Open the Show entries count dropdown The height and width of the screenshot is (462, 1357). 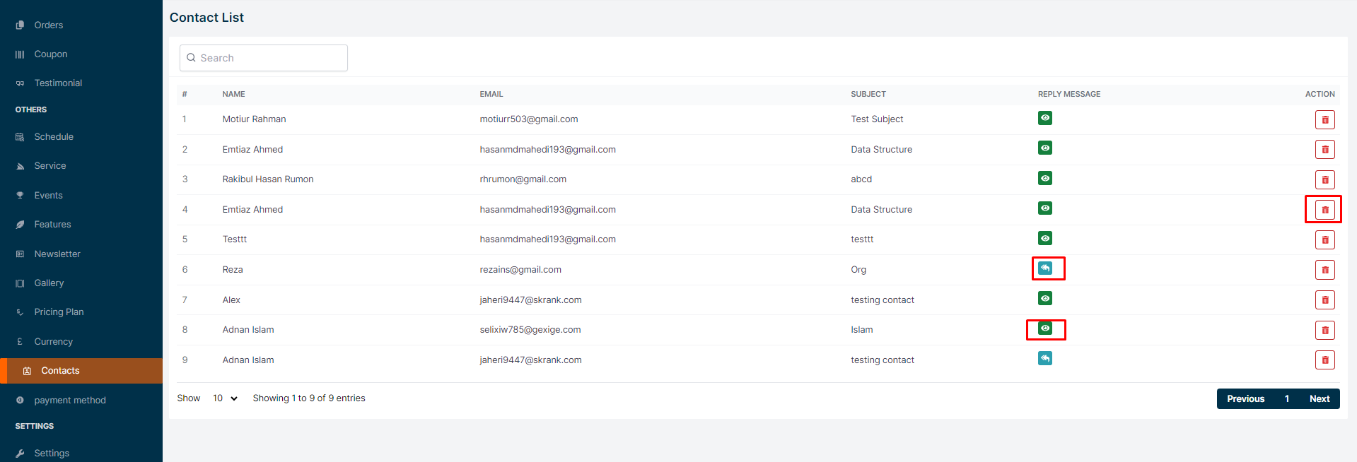(x=225, y=398)
